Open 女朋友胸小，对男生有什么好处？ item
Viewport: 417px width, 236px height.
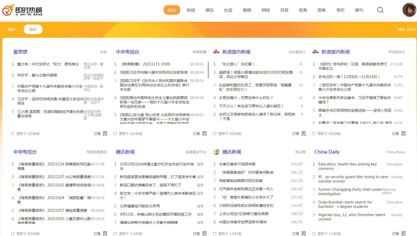tap(246, 98)
